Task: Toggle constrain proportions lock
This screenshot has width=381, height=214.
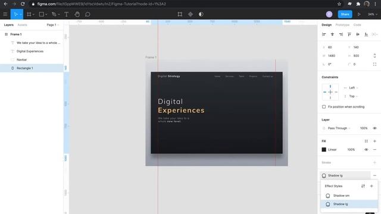Action: tap(374, 56)
